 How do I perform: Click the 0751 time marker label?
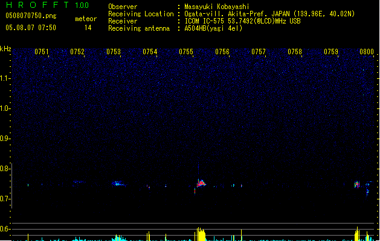pos(42,52)
